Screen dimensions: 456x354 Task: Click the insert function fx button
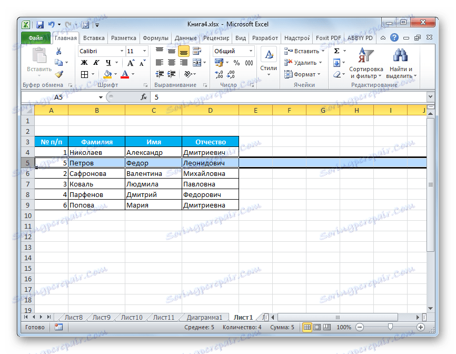click(x=144, y=97)
